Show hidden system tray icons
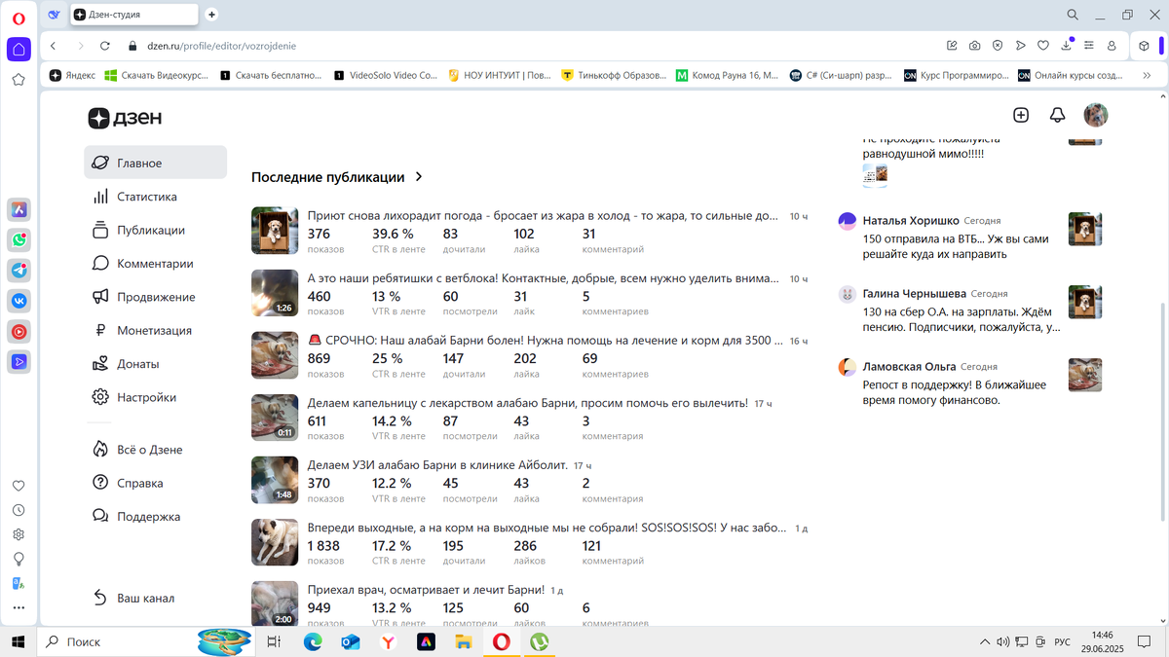This screenshot has height=657, width=1169. (984, 641)
